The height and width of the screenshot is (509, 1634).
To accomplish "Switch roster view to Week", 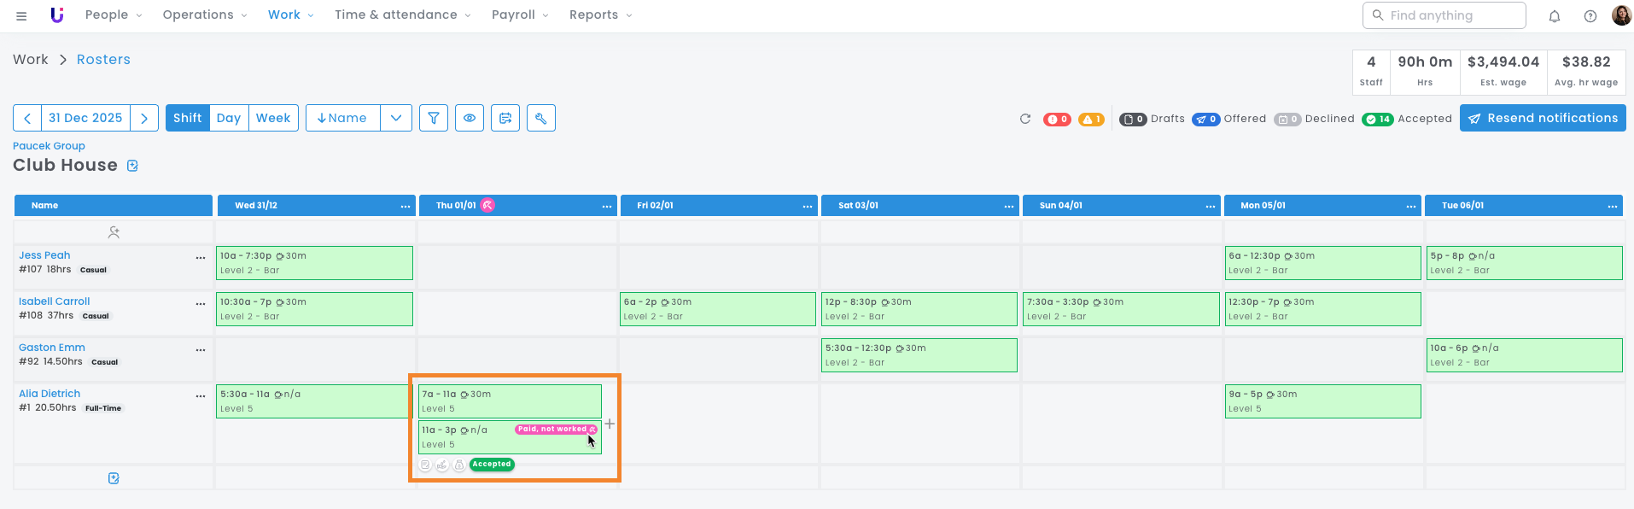I will [273, 118].
